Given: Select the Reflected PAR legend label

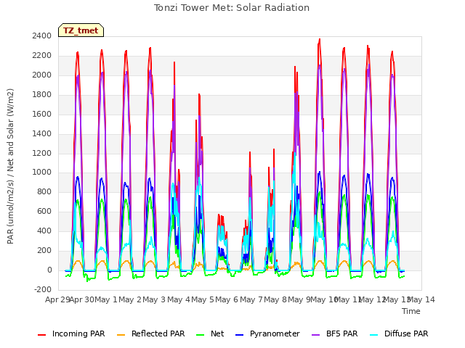Looking at the screenshot, I should coord(158,333).
